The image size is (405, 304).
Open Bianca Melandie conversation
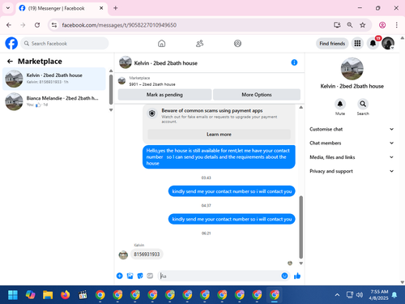pos(54,101)
